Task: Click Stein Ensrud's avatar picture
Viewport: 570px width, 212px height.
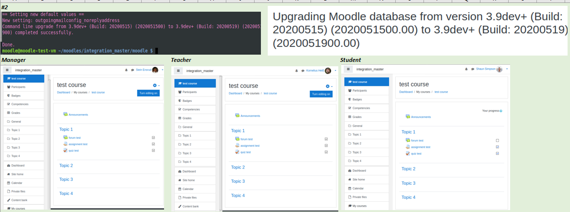Action: [155, 70]
